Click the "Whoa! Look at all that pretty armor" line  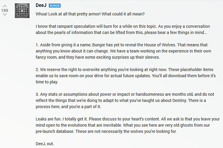[x=90, y=14]
